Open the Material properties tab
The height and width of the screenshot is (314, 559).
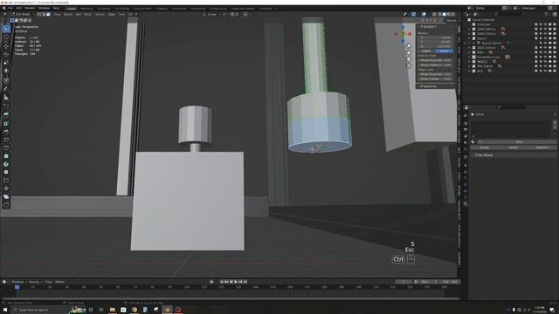(466, 204)
